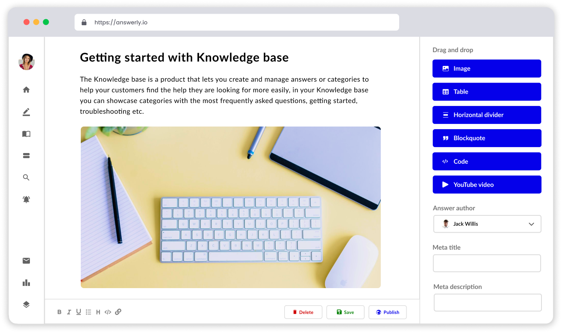Click the Save button
Image resolution: width=562 pixels, height=333 pixels.
[x=345, y=312]
